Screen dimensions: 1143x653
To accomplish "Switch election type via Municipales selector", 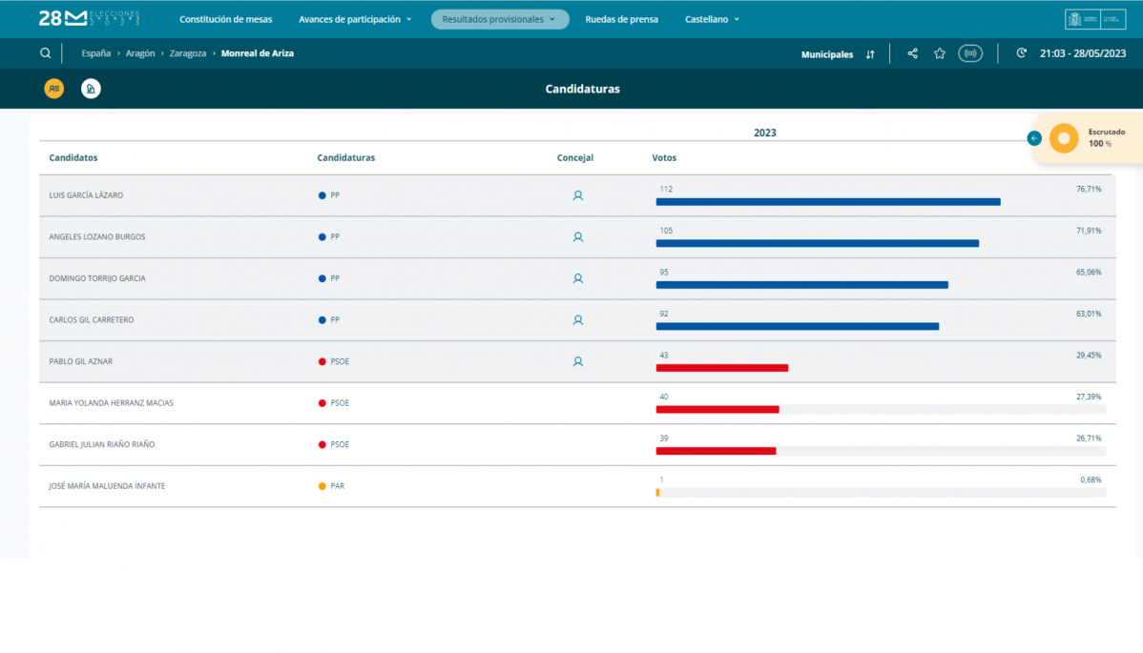I will (838, 54).
